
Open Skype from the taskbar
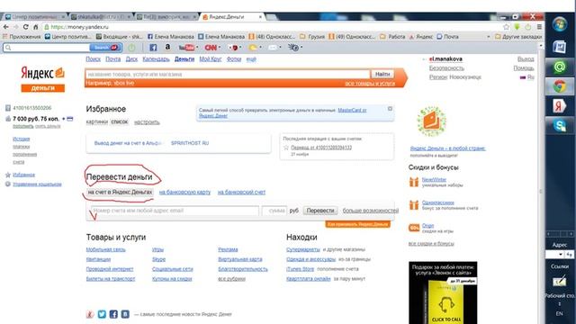point(560,126)
